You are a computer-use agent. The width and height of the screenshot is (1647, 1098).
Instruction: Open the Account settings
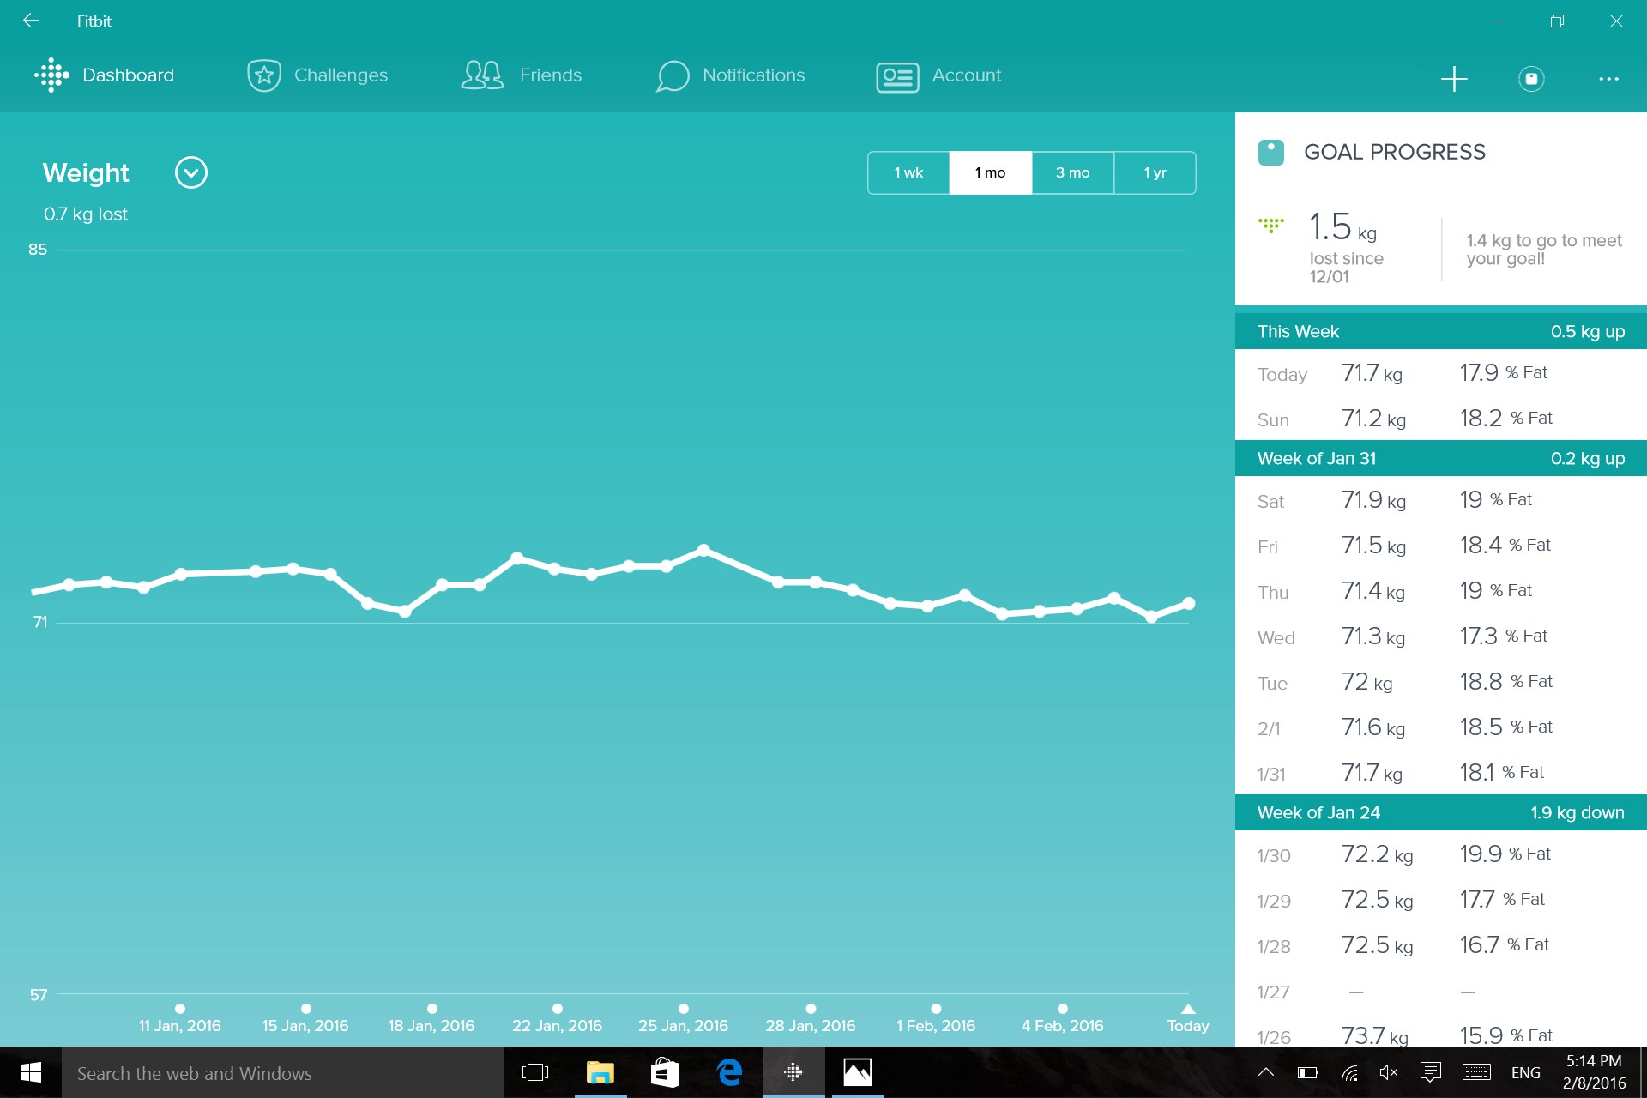tap(938, 75)
